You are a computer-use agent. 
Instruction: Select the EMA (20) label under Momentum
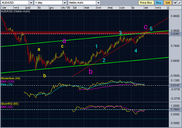pyautogui.click(x=7, y=84)
